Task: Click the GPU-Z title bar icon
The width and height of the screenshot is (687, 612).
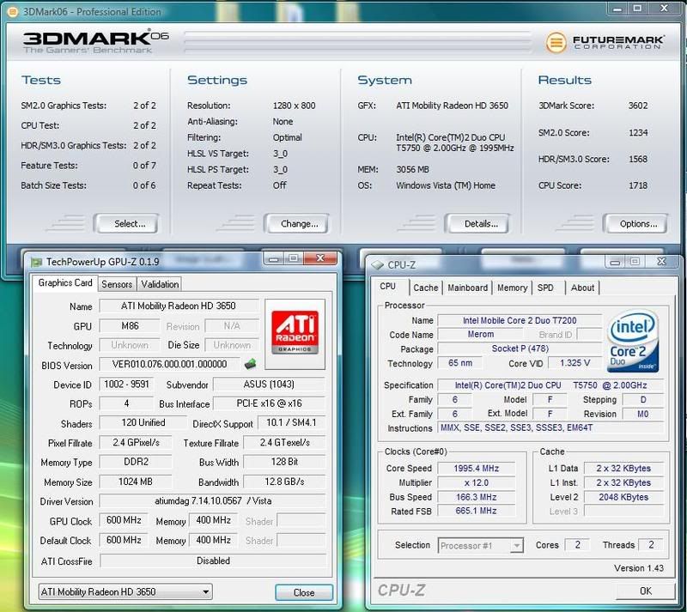Action: pos(36,262)
